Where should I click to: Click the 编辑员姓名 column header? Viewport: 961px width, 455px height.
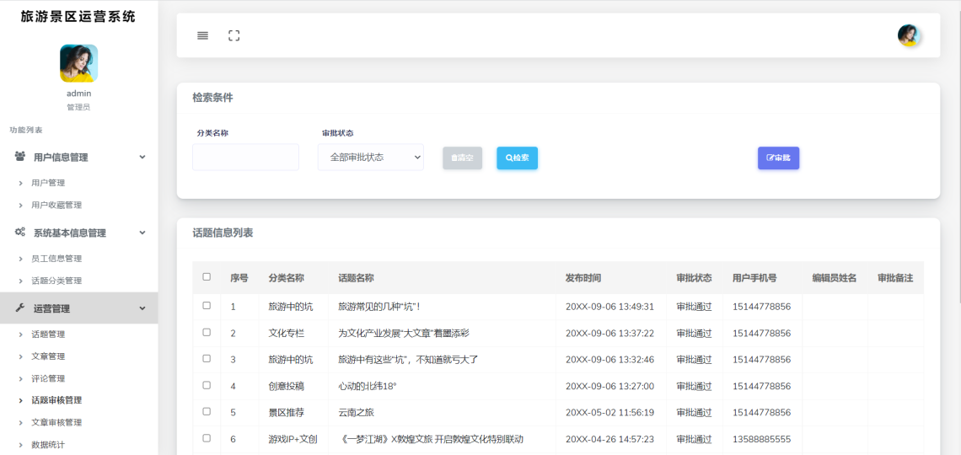coord(835,278)
